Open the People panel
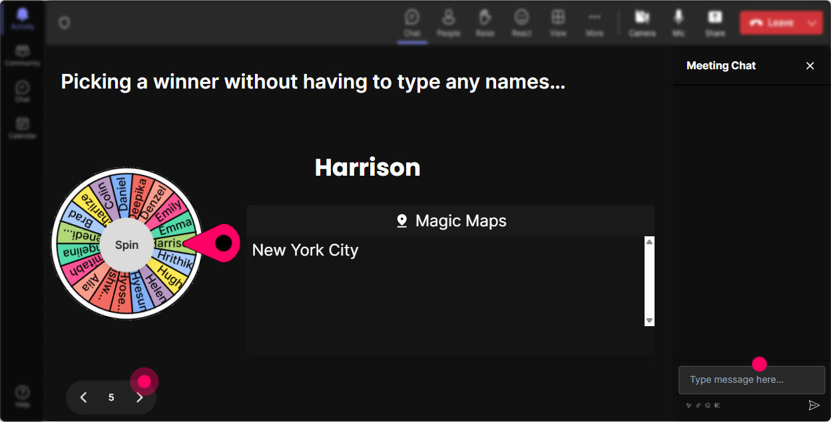Screen dimensions: 831x422 click(x=449, y=23)
